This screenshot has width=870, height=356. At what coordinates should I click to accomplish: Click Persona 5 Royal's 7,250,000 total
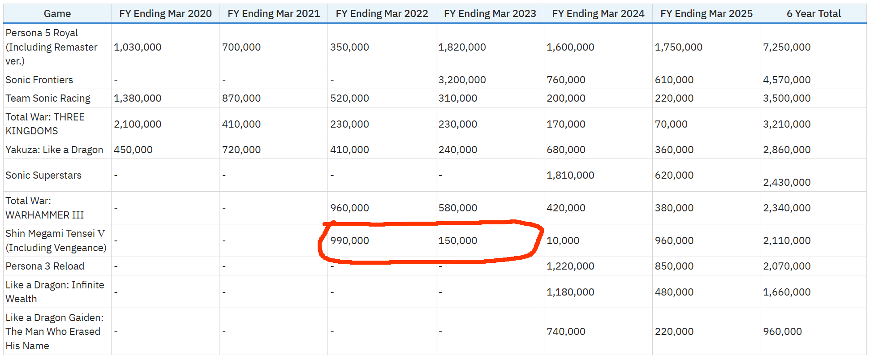tap(787, 47)
